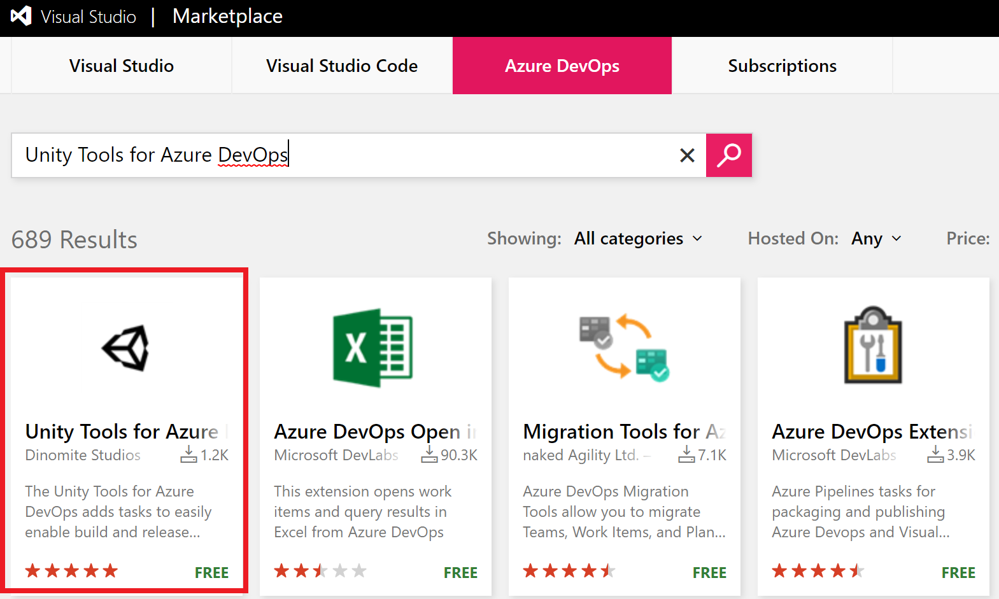999x599 pixels.
Task: Click the magnifier search button
Action: point(729,155)
